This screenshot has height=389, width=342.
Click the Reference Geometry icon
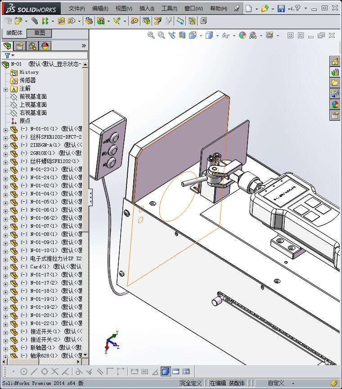point(117,21)
